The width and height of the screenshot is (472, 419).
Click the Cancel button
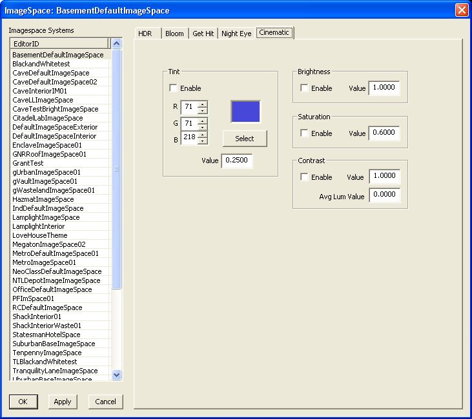pyautogui.click(x=106, y=402)
